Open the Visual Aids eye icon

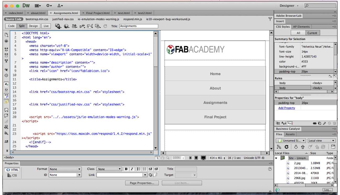(98, 26)
